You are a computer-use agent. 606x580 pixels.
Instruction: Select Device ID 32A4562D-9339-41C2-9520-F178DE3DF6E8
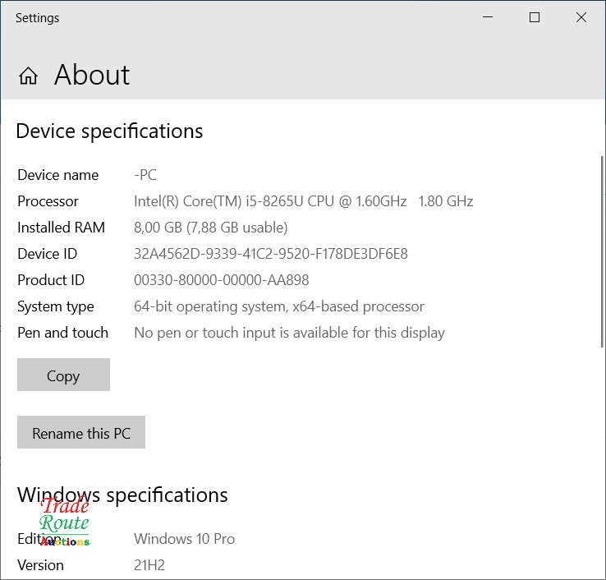[x=270, y=254]
